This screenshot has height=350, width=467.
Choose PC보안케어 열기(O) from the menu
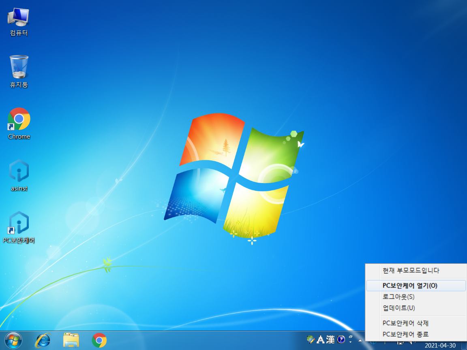[416, 286]
